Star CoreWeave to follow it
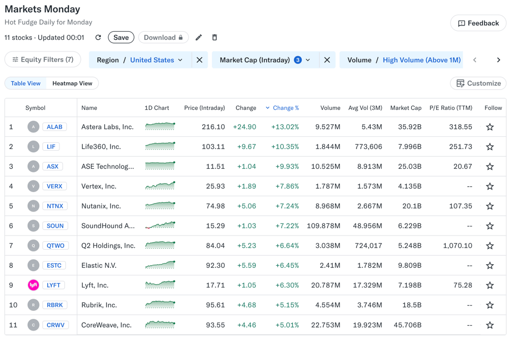This screenshot has width=510, height=339. [x=489, y=324]
